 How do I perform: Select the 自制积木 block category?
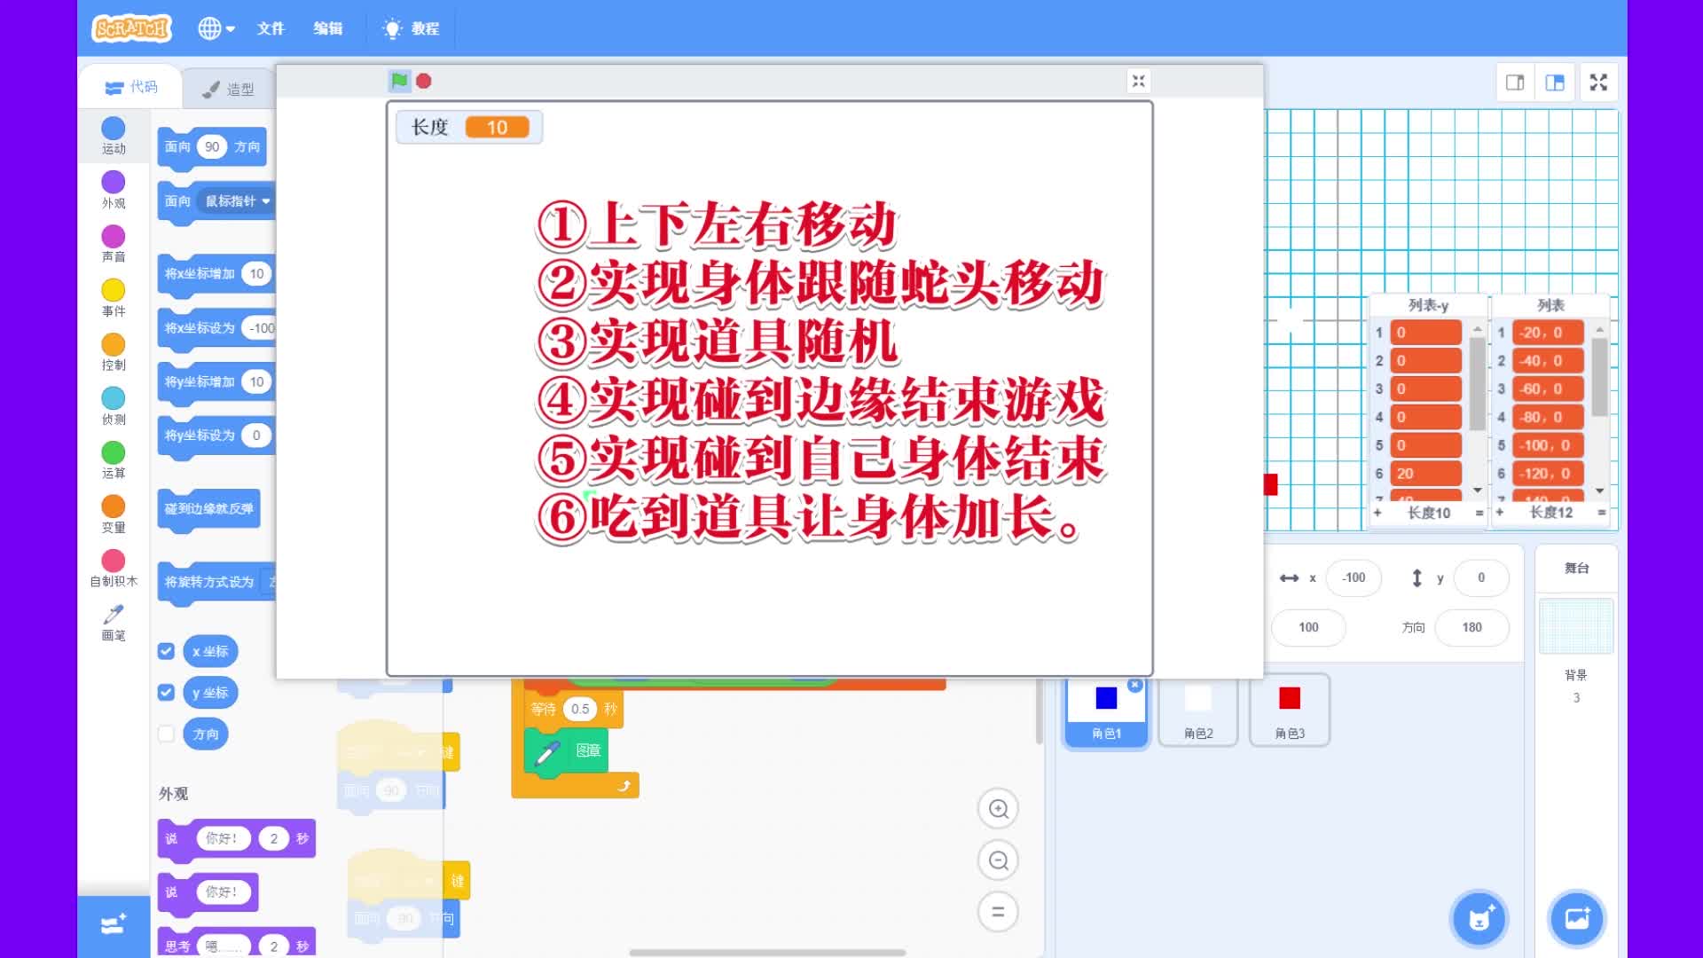click(114, 569)
